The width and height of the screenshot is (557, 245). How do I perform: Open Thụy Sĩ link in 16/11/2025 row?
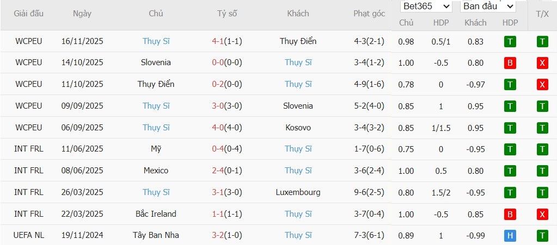pyautogui.click(x=156, y=41)
